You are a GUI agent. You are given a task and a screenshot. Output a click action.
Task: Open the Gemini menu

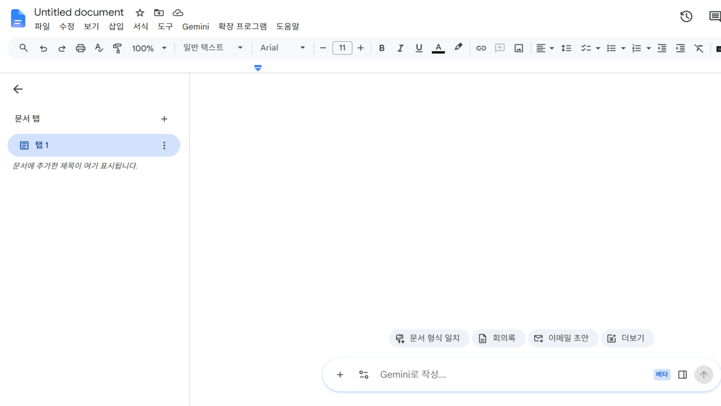(x=196, y=27)
